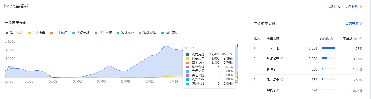Toggle 淘外APP legend series
The image size is (371, 99).
(125, 33)
